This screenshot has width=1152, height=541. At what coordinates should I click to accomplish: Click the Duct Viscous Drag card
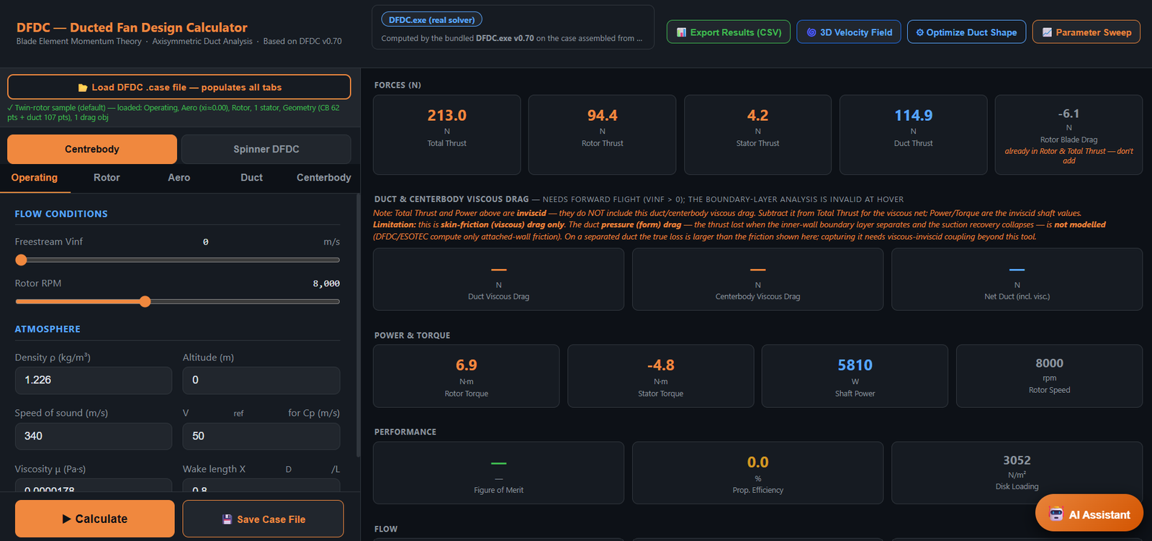(x=499, y=279)
